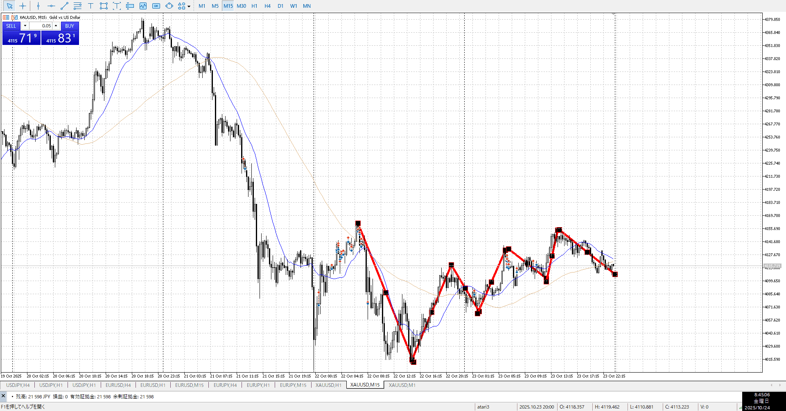This screenshot has height=411, width=786.
Task: Activate the text tool
Action: (90, 6)
